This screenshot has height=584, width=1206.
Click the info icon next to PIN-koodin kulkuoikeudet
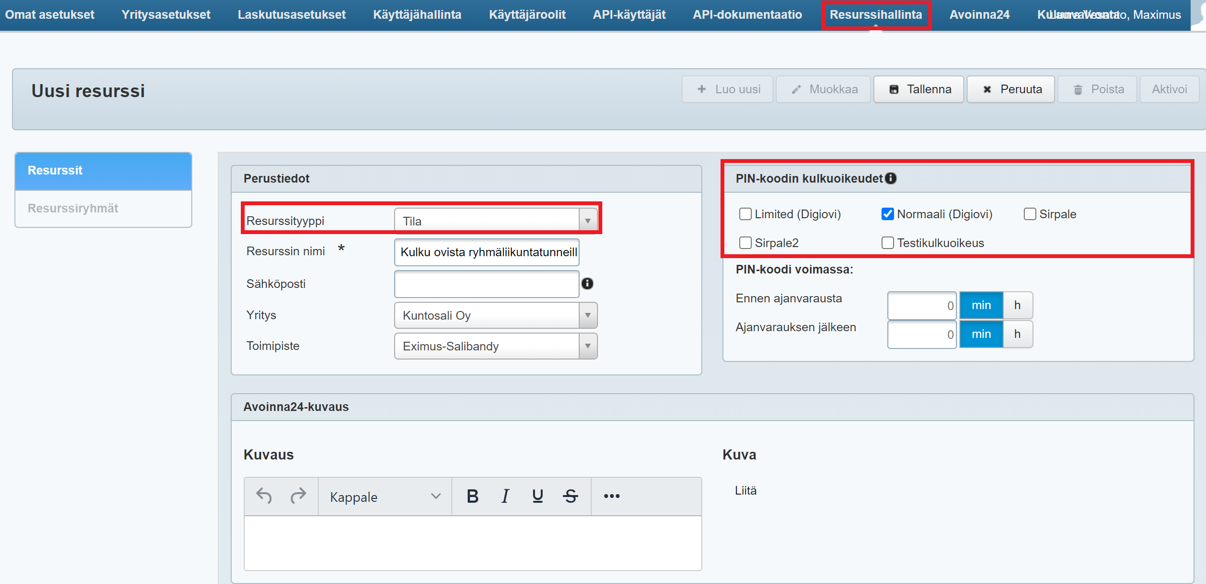click(891, 178)
